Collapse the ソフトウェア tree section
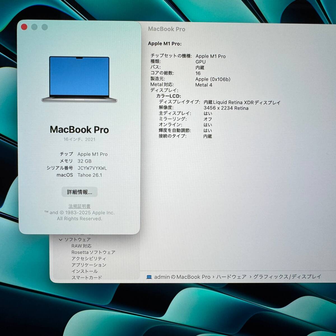The height and width of the screenshot is (336, 336). (60, 240)
